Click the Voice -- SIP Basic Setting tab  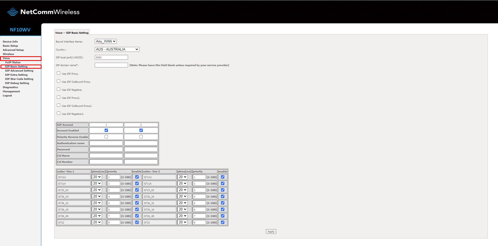(x=72, y=33)
